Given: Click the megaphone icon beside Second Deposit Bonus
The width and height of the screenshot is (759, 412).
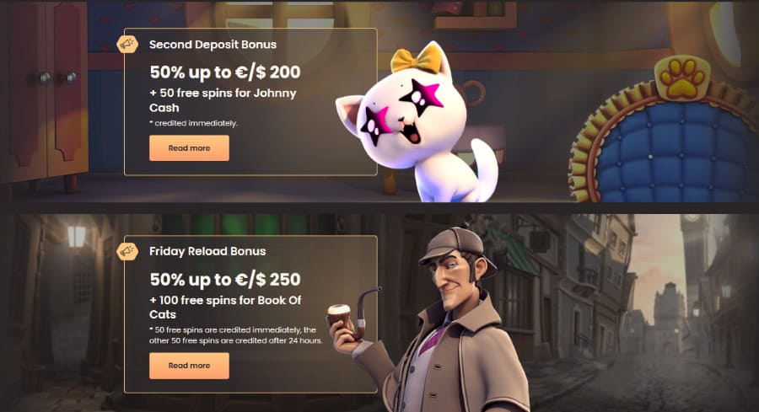Looking at the screenshot, I should [127, 45].
